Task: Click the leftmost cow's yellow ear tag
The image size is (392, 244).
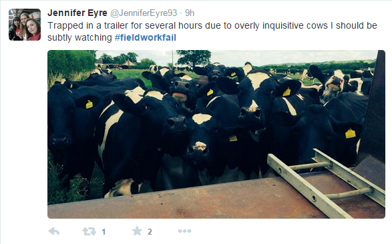Action: tap(89, 104)
